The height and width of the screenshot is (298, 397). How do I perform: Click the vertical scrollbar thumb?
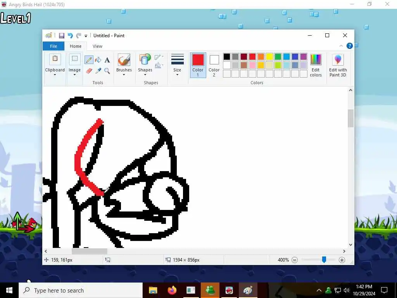pos(350,118)
